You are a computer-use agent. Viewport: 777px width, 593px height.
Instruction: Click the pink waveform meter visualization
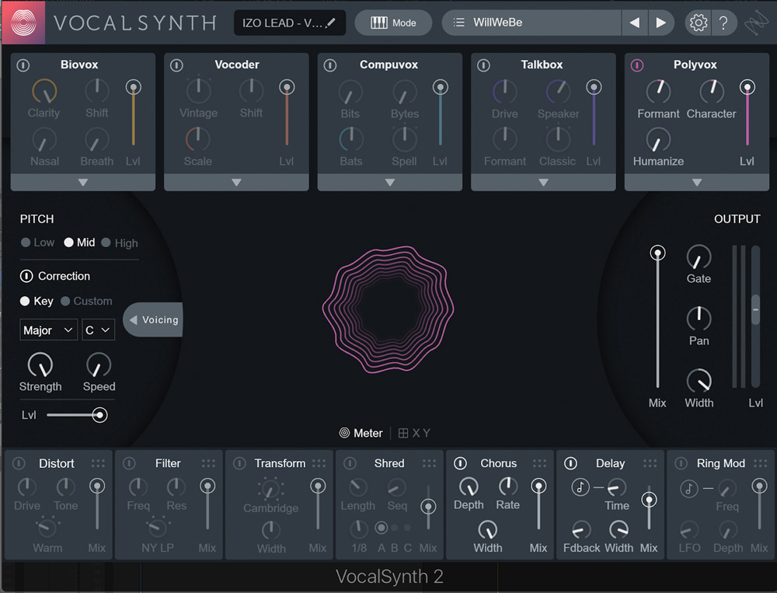click(x=388, y=309)
